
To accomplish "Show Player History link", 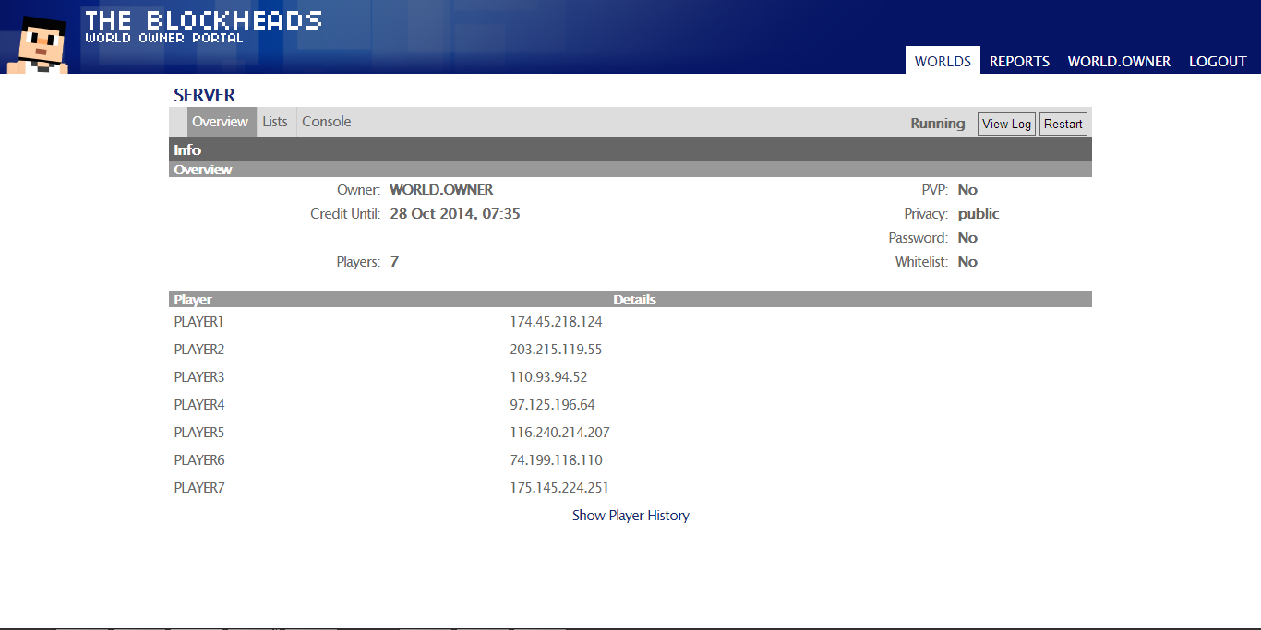I will pyautogui.click(x=630, y=516).
